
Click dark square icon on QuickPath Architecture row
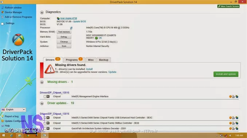tap(48, 129)
